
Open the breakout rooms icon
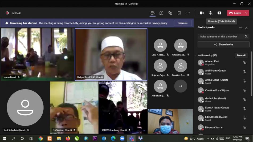(179, 13)
